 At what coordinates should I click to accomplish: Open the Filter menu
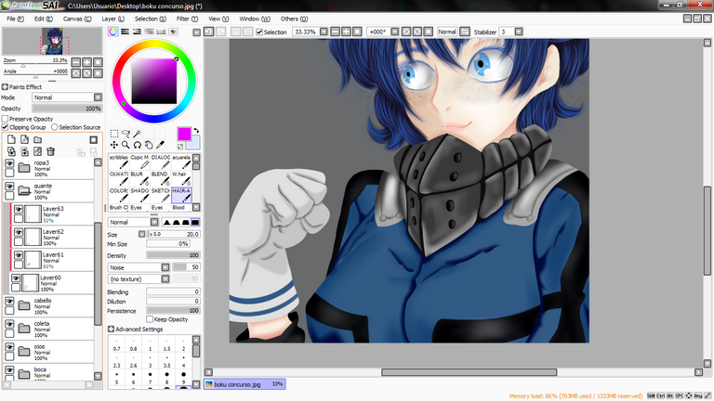[x=187, y=19]
